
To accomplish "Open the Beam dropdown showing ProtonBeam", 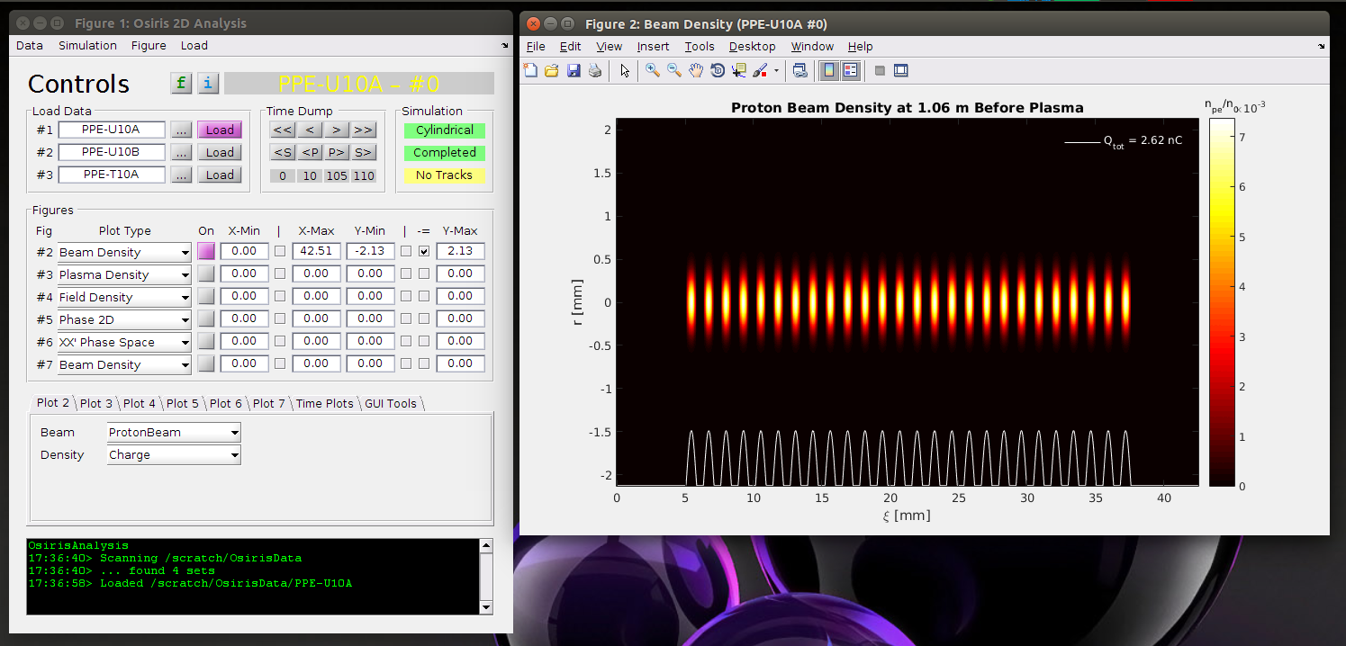I will 174,433.
